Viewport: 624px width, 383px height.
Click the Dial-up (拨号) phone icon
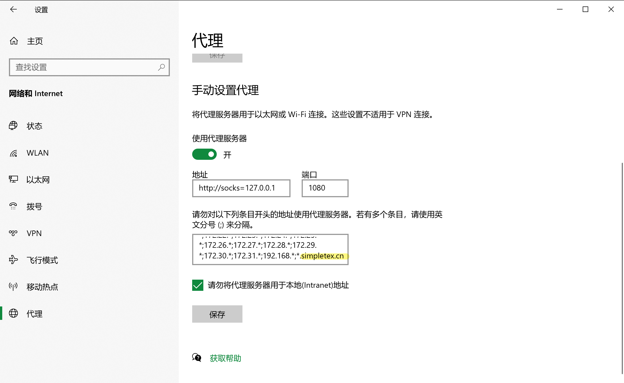pyautogui.click(x=13, y=206)
